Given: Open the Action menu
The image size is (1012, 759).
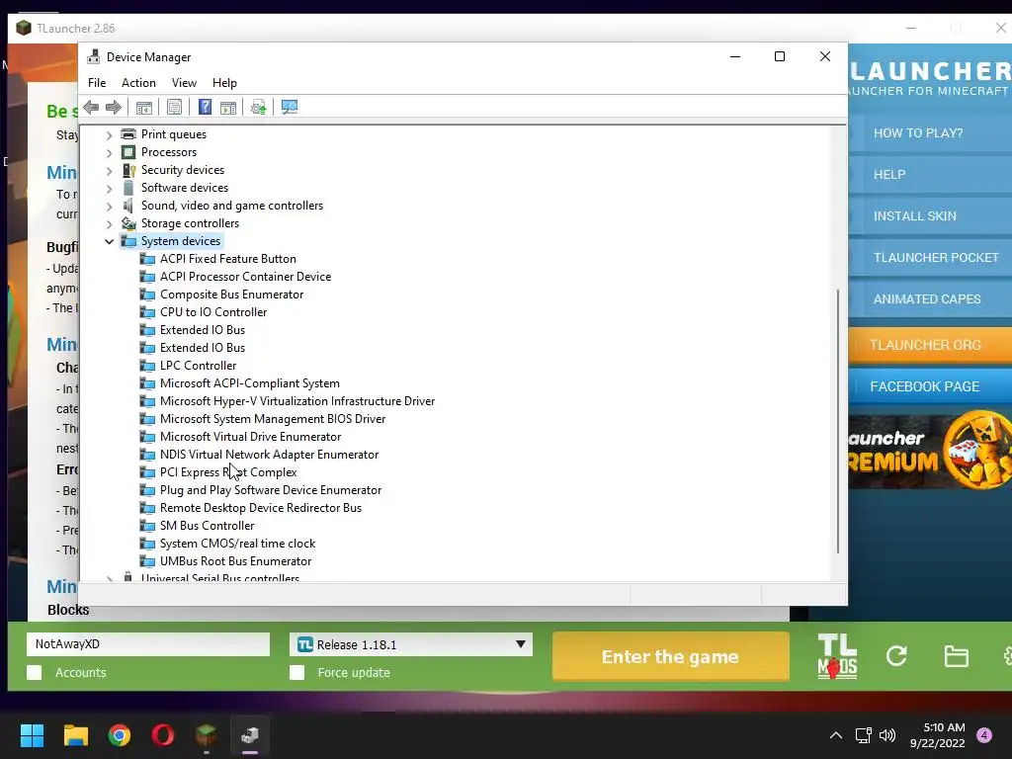Looking at the screenshot, I should tap(138, 83).
